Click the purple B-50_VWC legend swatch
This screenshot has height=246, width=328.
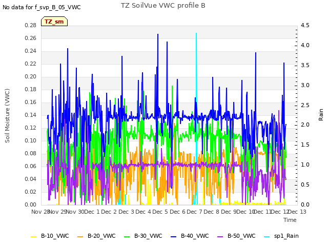220,237
